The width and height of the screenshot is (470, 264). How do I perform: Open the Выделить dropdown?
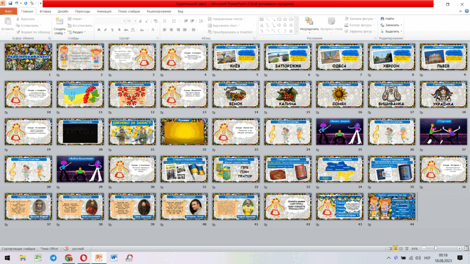coord(391,31)
